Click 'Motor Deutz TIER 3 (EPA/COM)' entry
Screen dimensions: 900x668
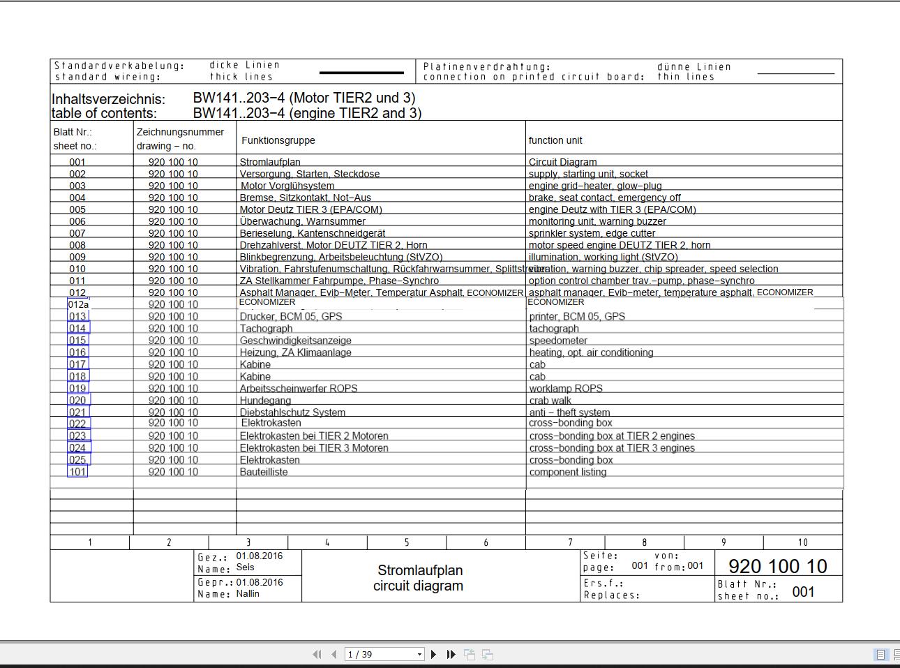311,209
